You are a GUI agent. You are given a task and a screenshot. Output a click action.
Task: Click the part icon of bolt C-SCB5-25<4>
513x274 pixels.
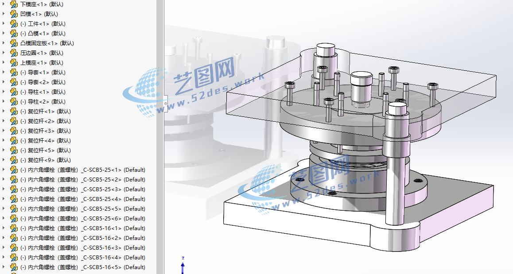point(14,199)
